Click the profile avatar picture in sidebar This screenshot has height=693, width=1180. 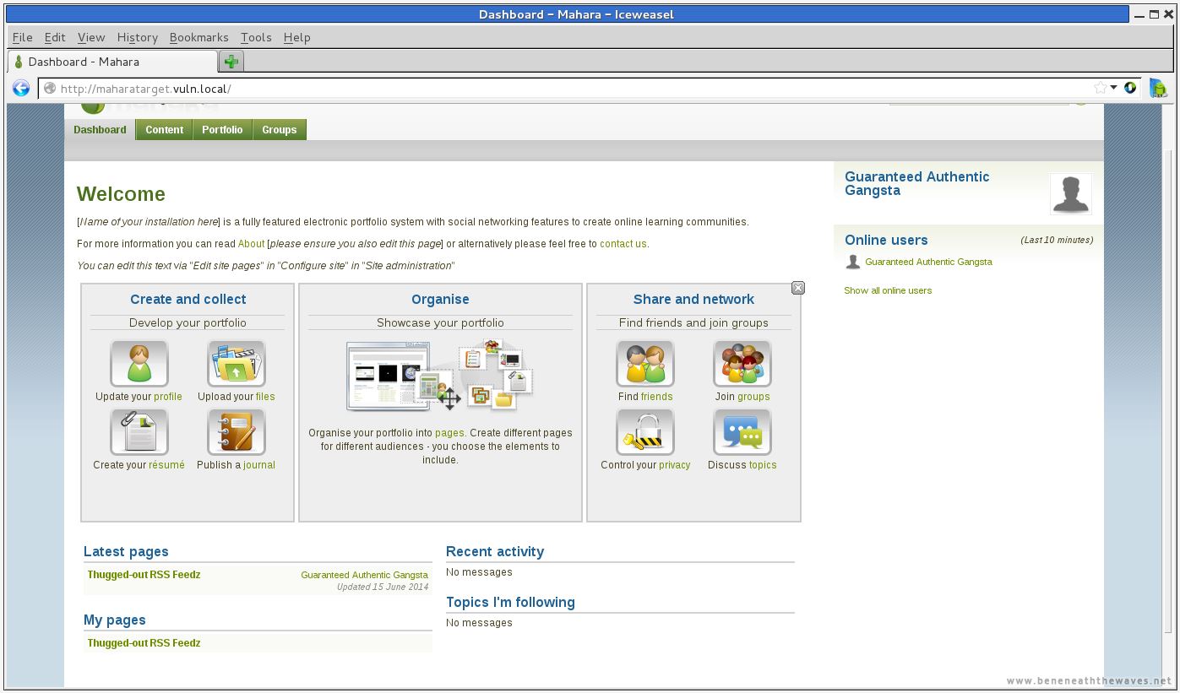(x=1070, y=193)
